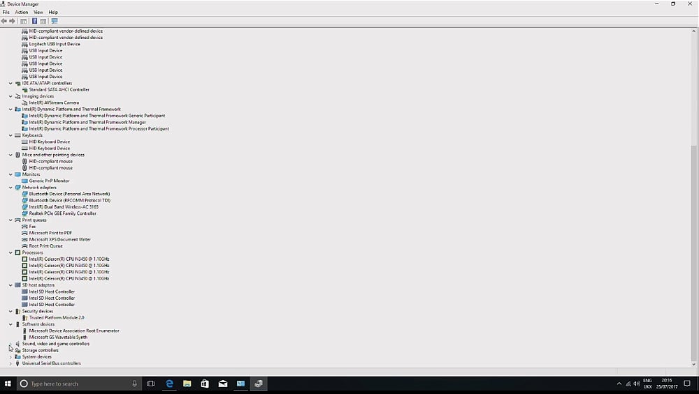Click the Processors category icon
This screenshot has height=394, width=699.
(18, 252)
